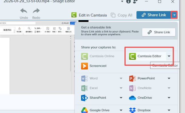Choose the OneNote share destination
This screenshot has width=185, height=113.
point(140,88)
